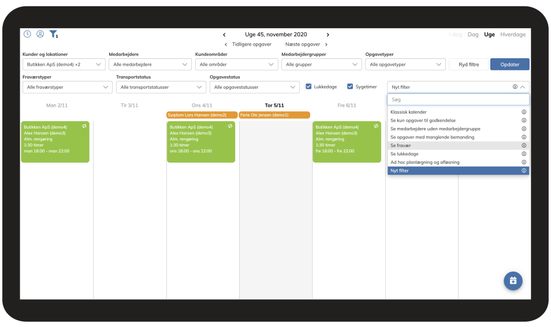Click info icon for Se medarbejdere uden medarbejdergruppe

(524, 129)
